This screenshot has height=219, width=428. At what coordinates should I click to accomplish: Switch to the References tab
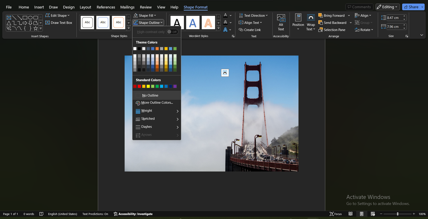[x=106, y=7]
